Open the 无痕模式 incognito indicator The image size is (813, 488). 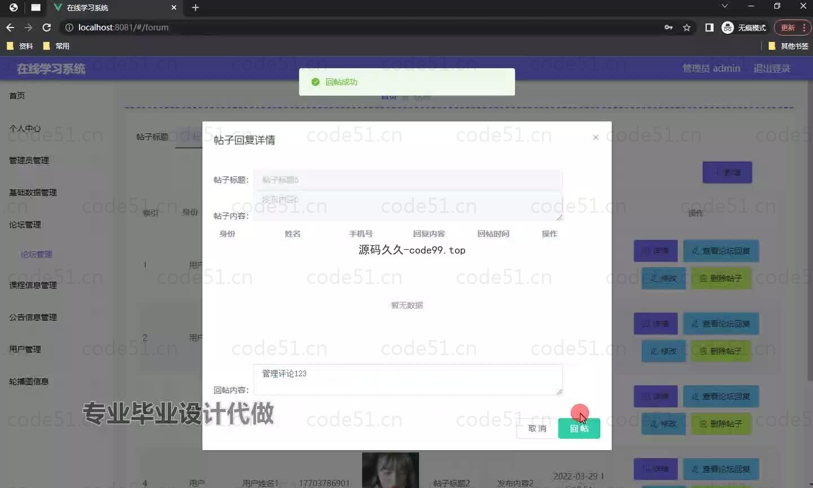tap(744, 27)
